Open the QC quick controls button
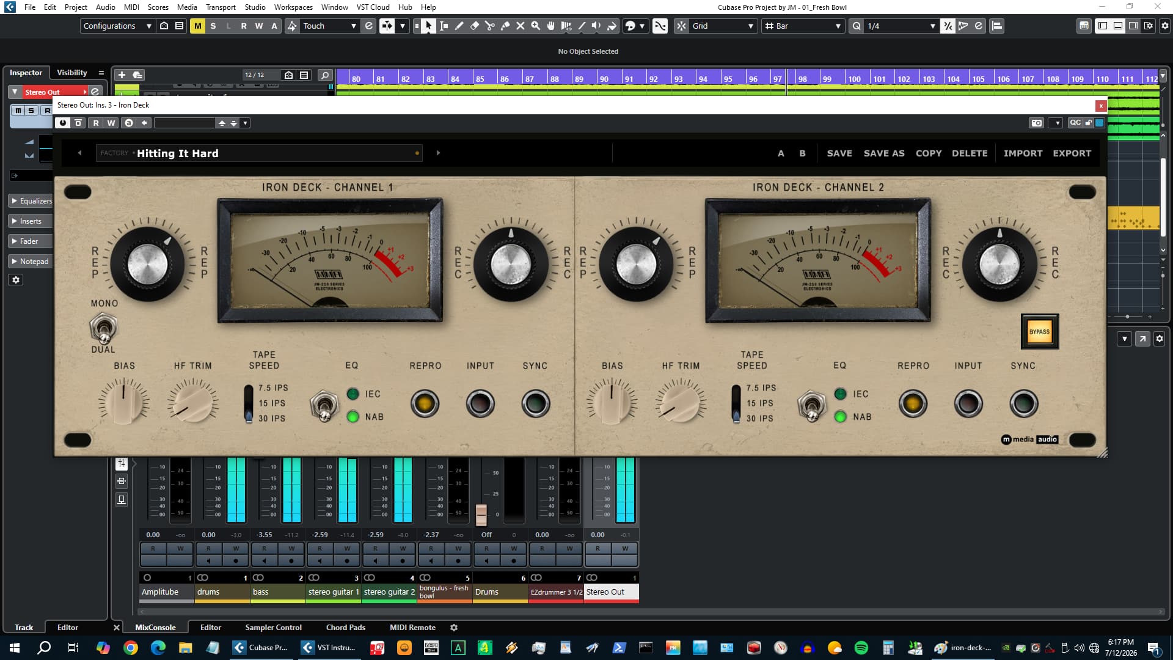Image resolution: width=1173 pixels, height=660 pixels. click(x=1075, y=123)
